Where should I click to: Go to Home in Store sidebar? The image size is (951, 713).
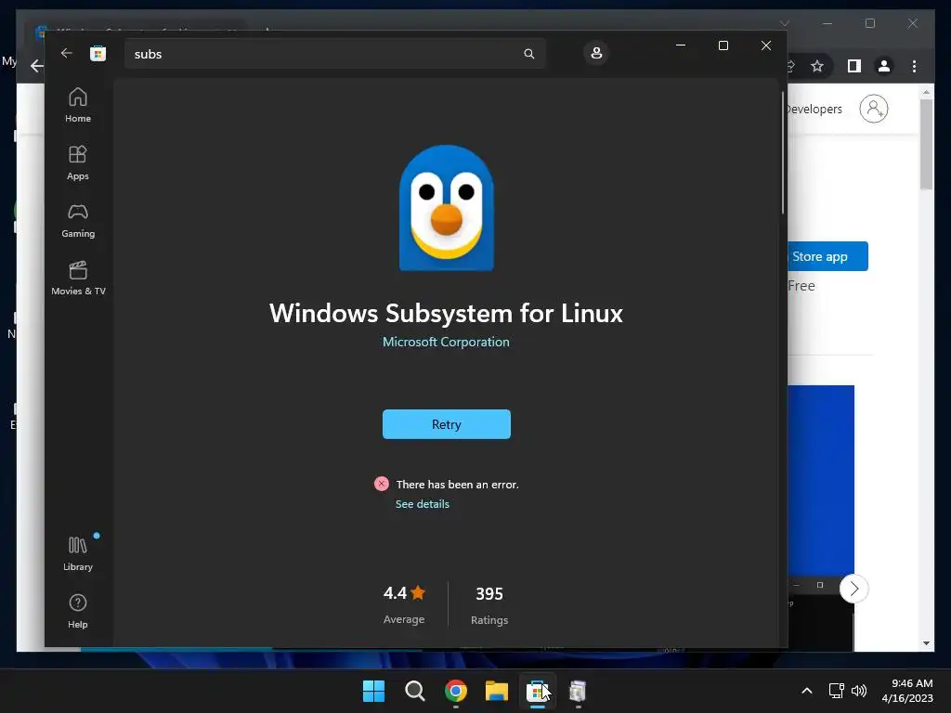coord(78,106)
